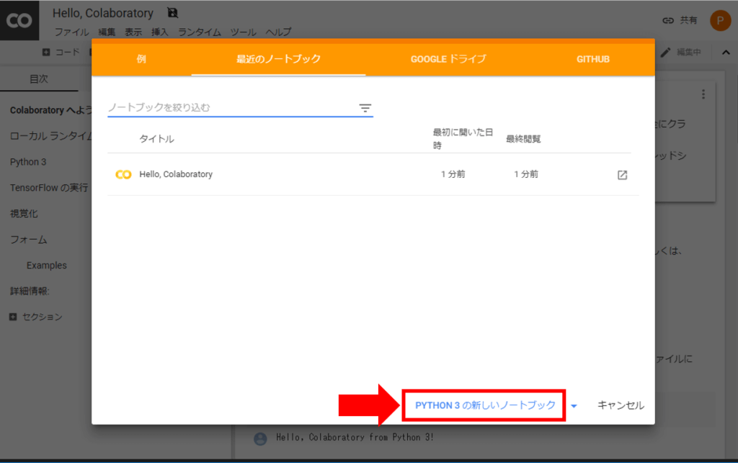Click the セクション label in sidebar
The height and width of the screenshot is (463, 738).
point(43,317)
